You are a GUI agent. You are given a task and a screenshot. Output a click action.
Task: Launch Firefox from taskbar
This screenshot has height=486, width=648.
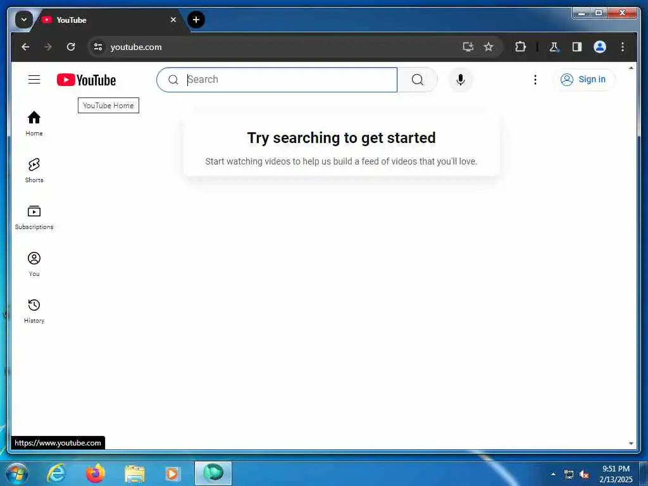pos(95,473)
